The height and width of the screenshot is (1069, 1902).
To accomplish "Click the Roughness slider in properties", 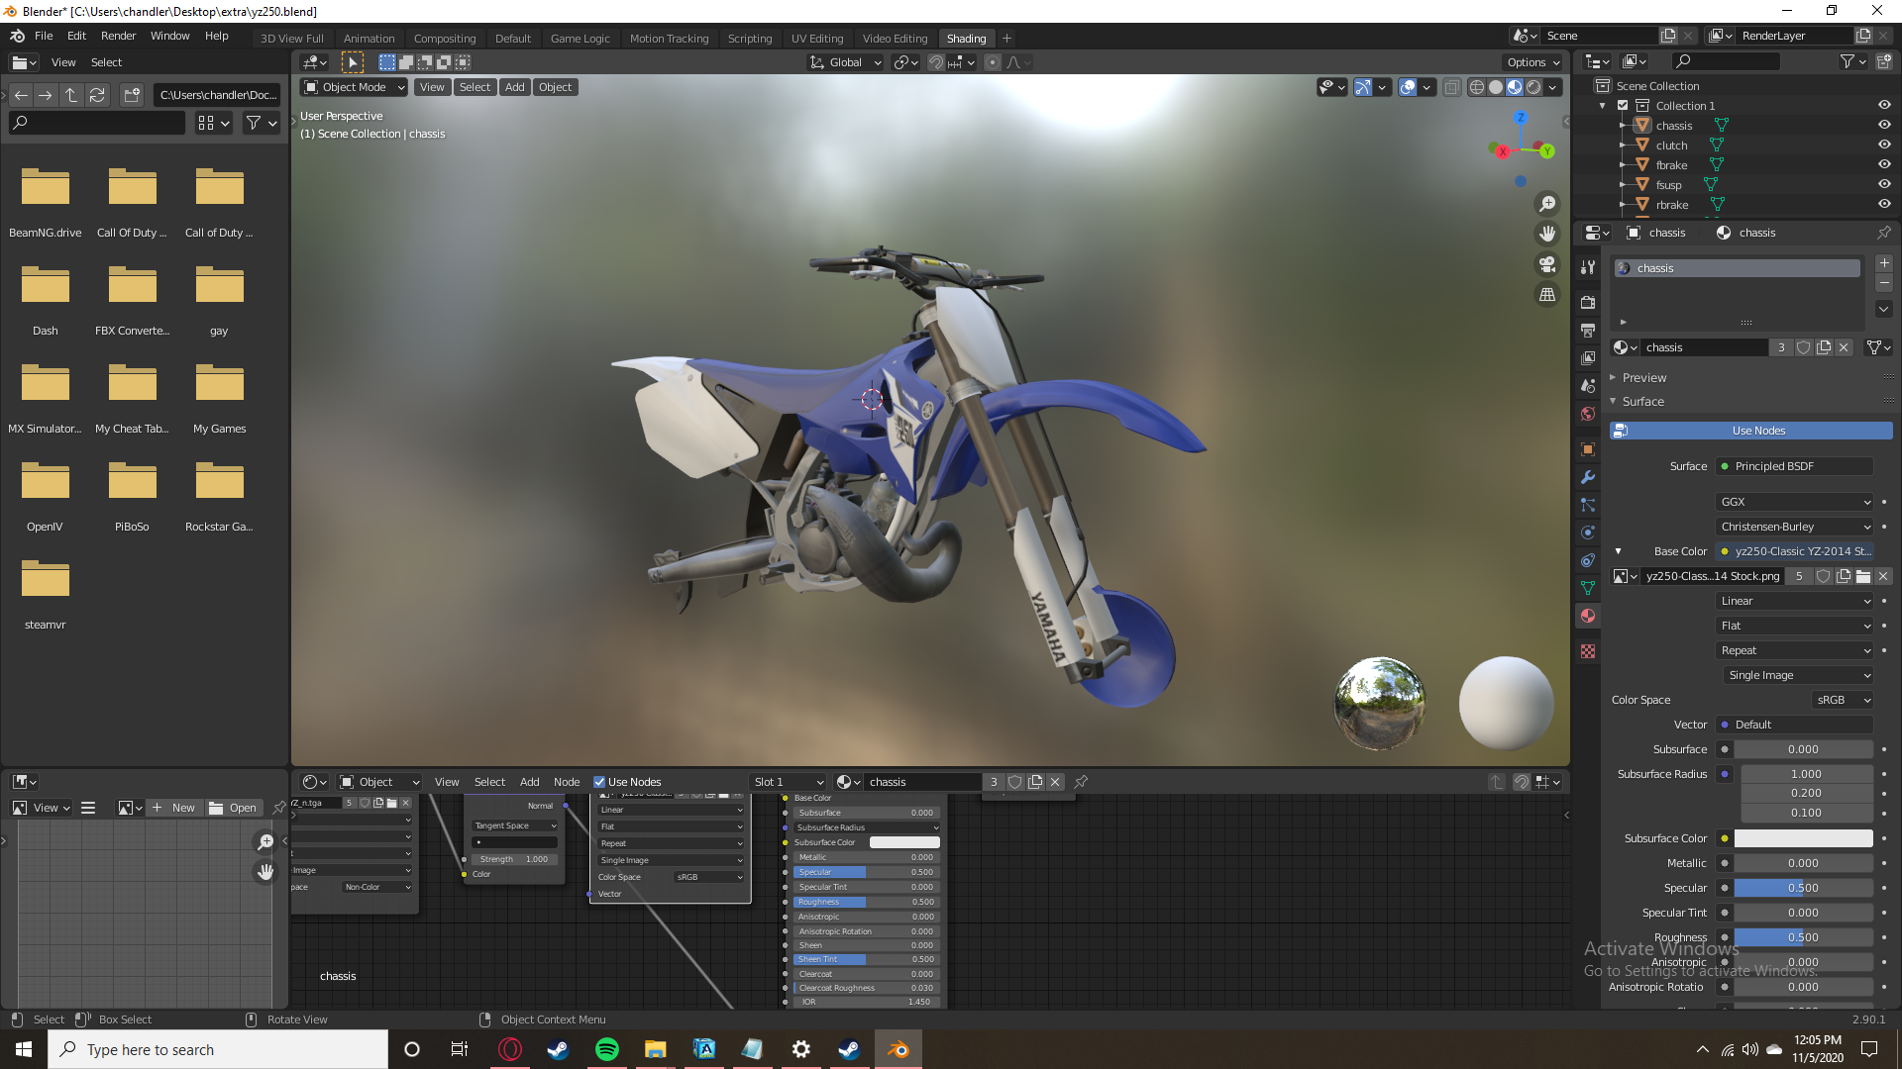I will tap(1802, 937).
